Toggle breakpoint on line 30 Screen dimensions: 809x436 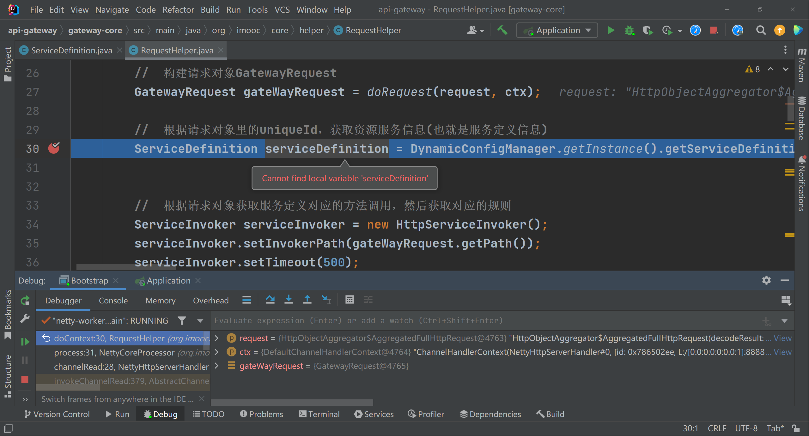[x=54, y=148]
